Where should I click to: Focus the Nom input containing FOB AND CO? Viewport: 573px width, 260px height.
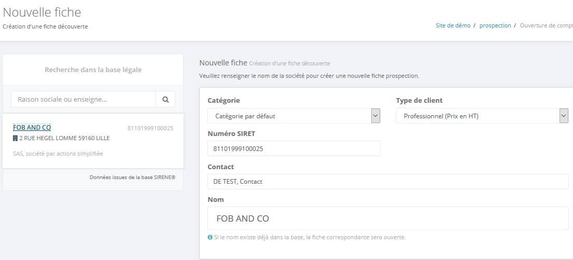[x=388, y=218]
